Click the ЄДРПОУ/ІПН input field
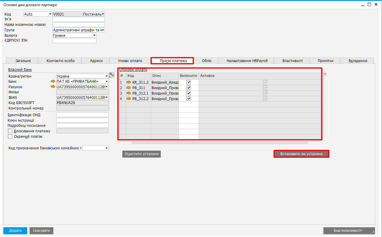The width and height of the screenshot is (382, 237). point(74,41)
